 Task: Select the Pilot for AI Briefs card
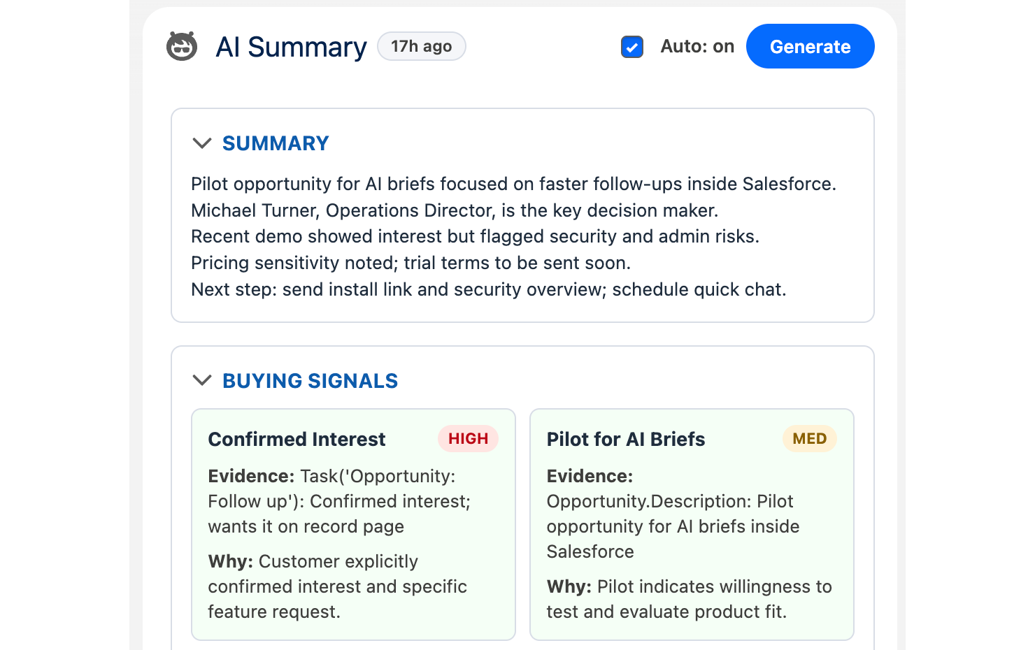[692, 523]
